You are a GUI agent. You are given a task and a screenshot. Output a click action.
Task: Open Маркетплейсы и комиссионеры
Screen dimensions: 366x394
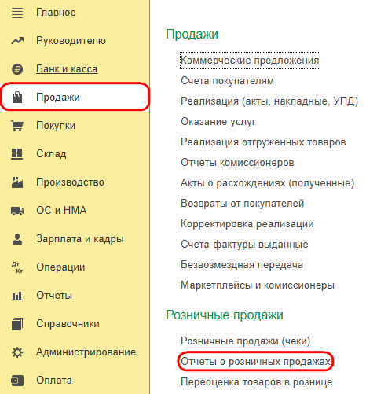[258, 285]
